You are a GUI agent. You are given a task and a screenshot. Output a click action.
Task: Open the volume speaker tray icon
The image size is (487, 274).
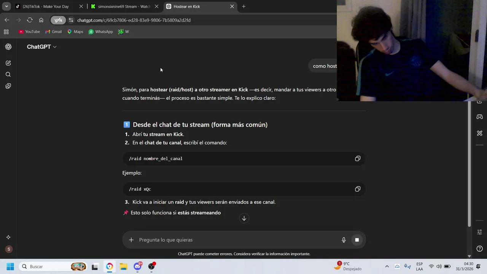click(x=439, y=266)
